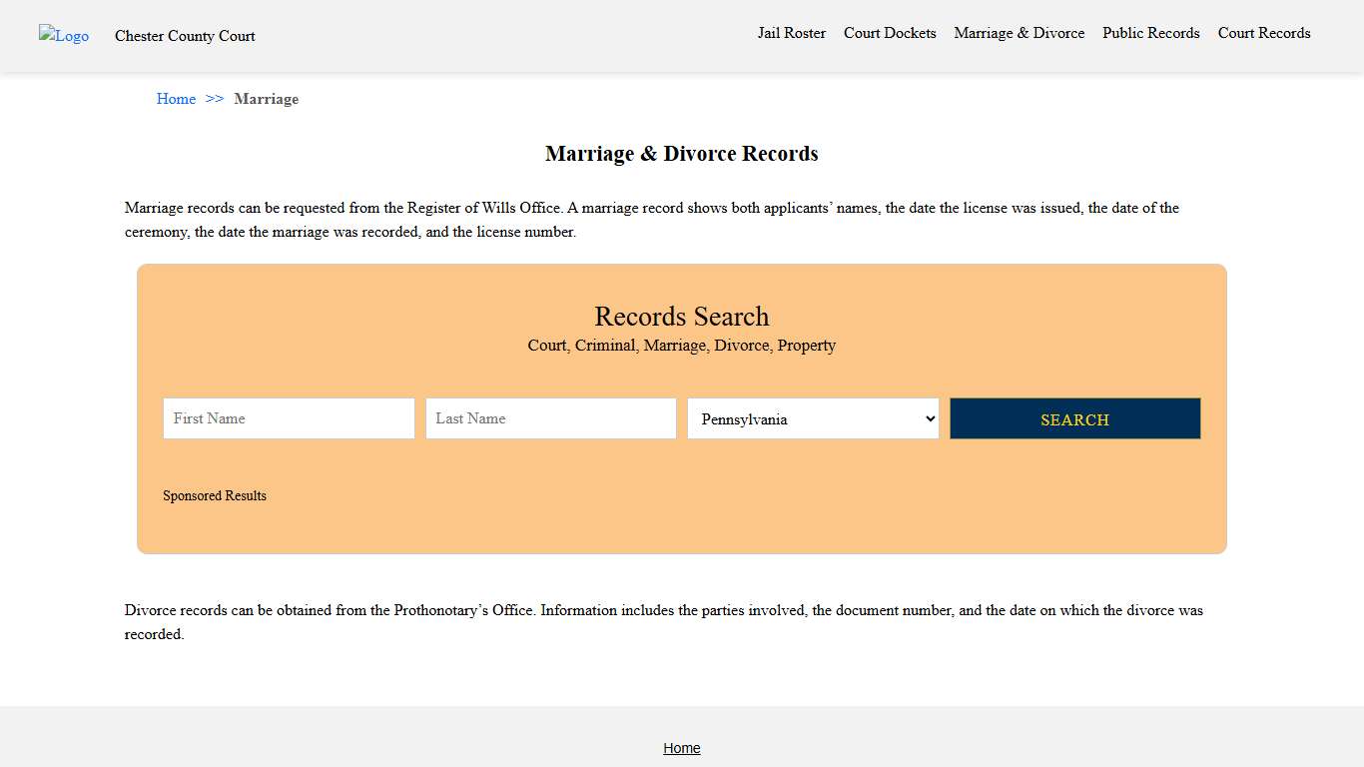Click the Home link in the footer

(682, 748)
